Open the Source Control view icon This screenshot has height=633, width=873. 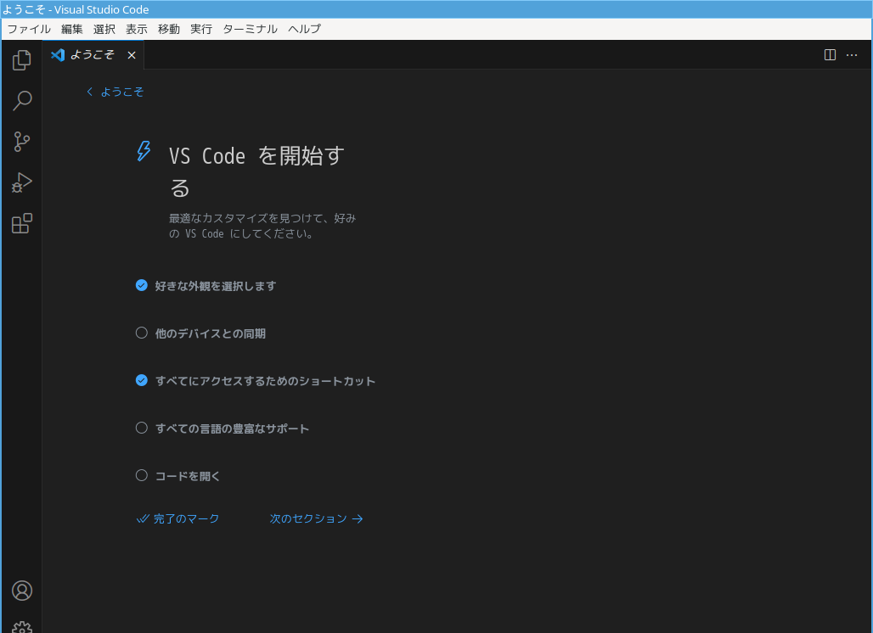(x=22, y=142)
